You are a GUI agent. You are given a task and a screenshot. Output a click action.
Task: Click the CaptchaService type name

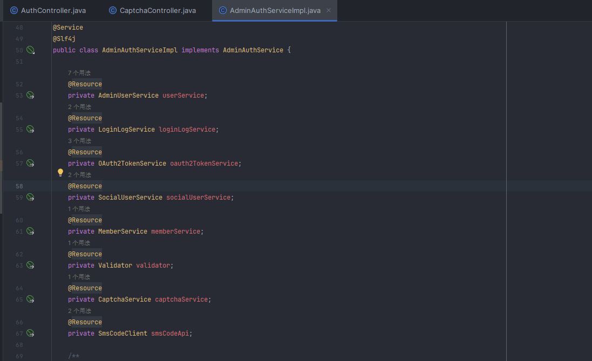(x=125, y=299)
